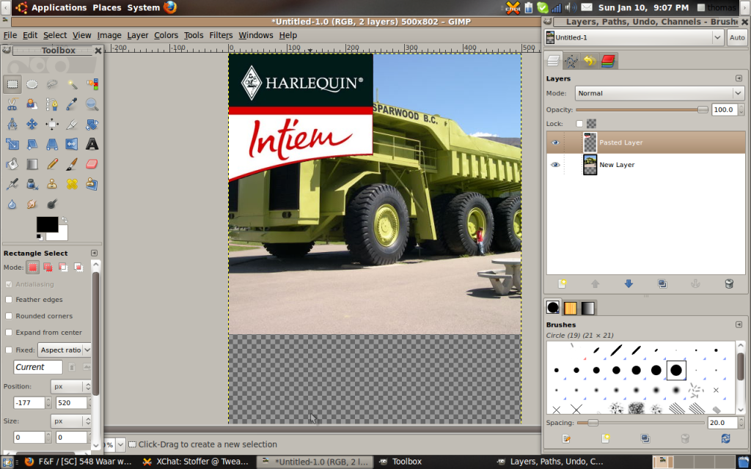Select the Smudge tool
The image size is (751, 469).
coord(32,204)
